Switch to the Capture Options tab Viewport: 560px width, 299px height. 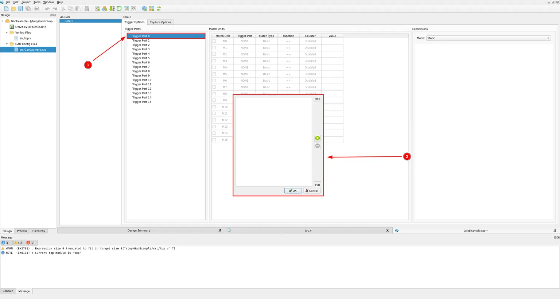coord(160,22)
